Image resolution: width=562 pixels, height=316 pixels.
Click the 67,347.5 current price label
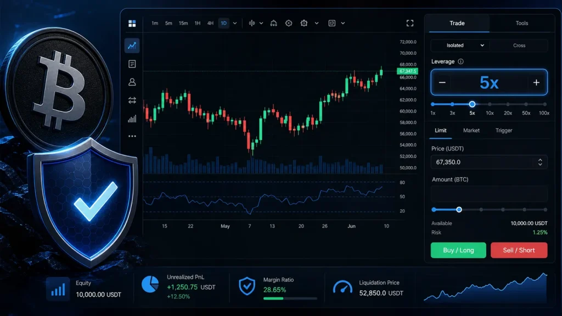pyautogui.click(x=408, y=71)
